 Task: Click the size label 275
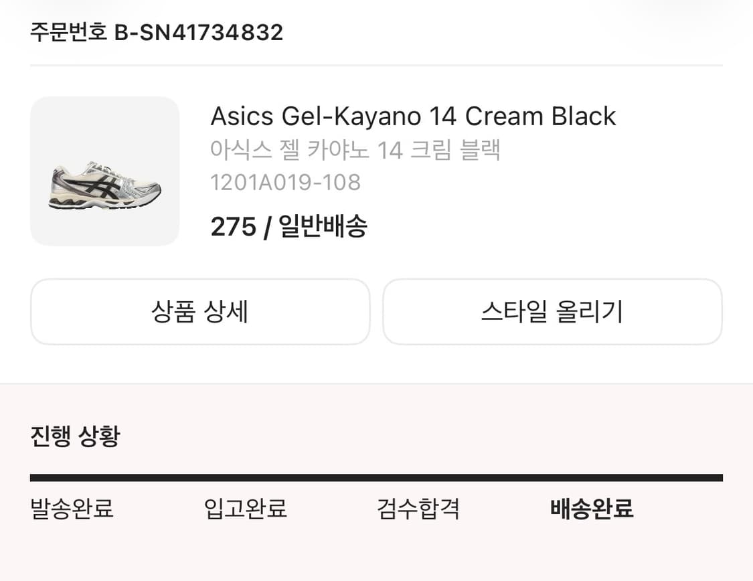231,227
